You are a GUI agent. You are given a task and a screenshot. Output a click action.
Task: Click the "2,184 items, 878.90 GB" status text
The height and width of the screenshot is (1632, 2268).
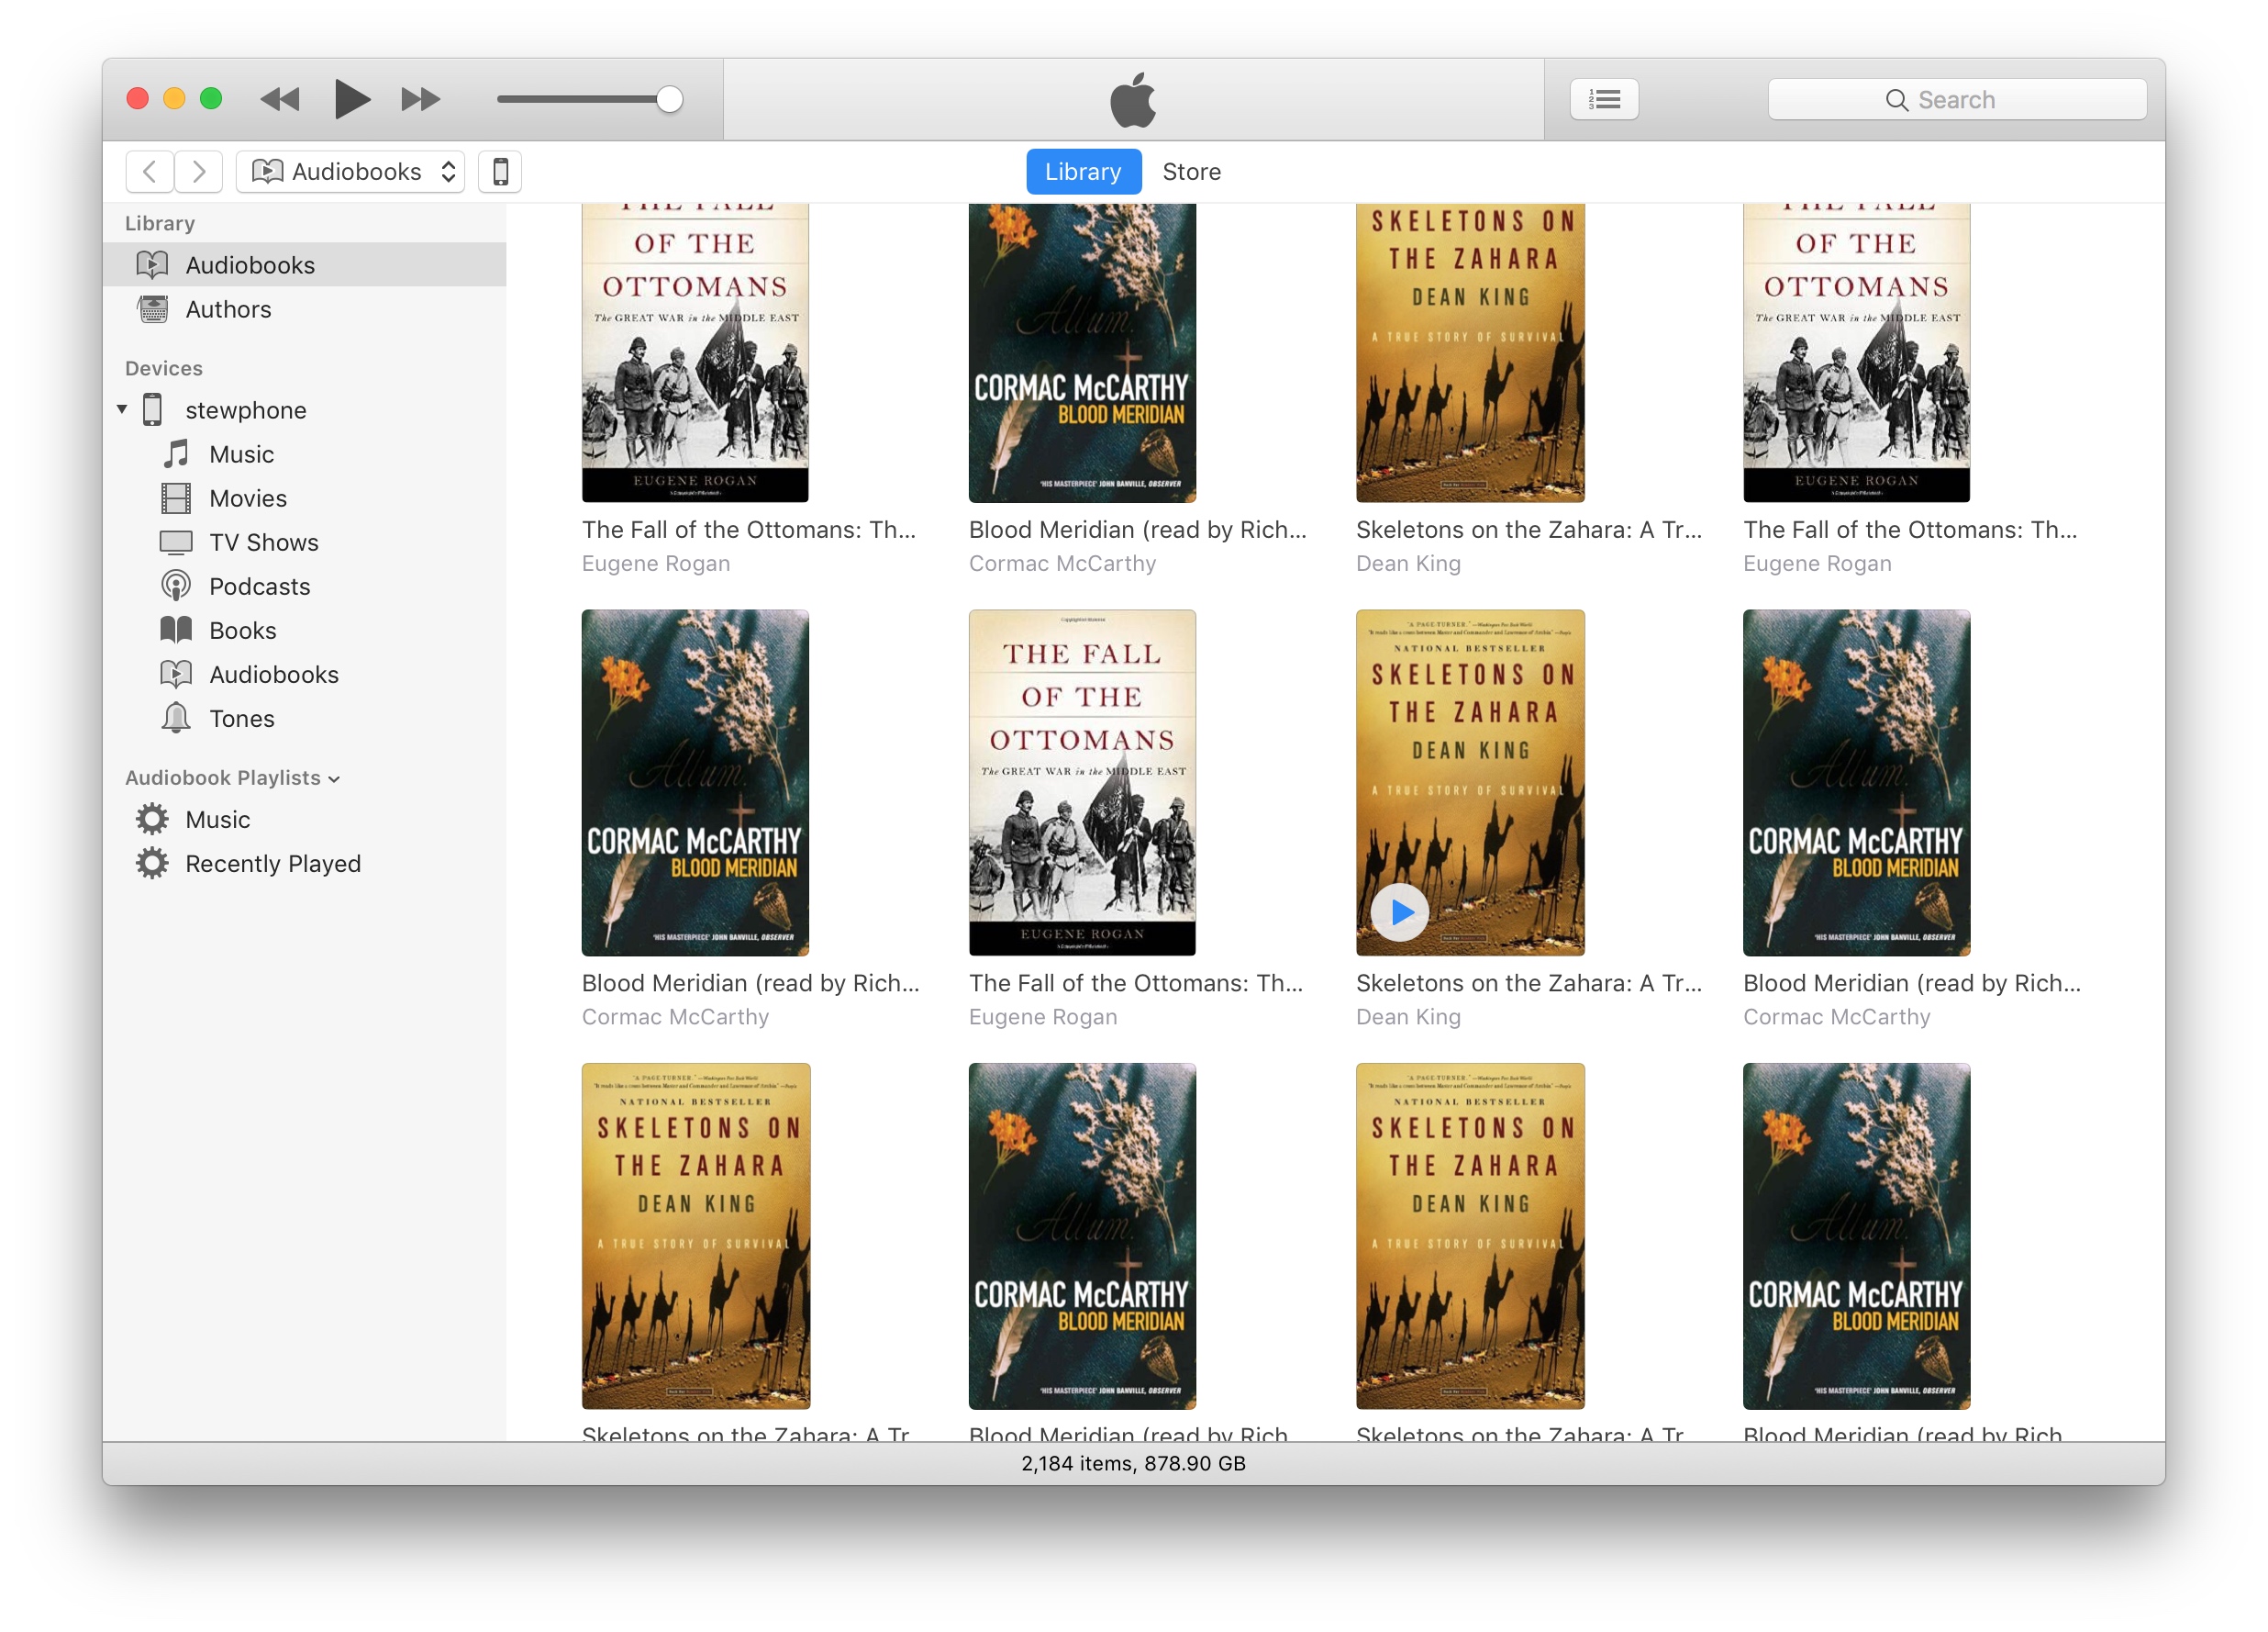[1133, 1464]
